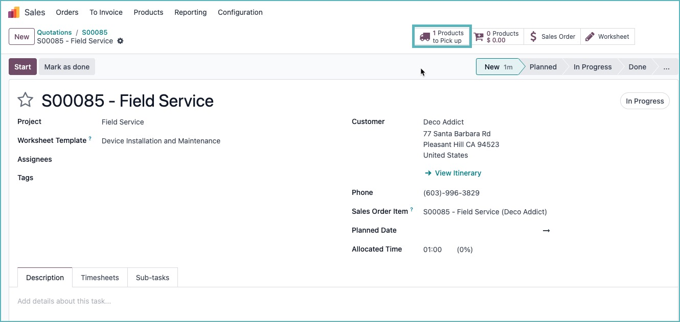Click the Start button
The width and height of the screenshot is (680, 322).
pos(22,67)
